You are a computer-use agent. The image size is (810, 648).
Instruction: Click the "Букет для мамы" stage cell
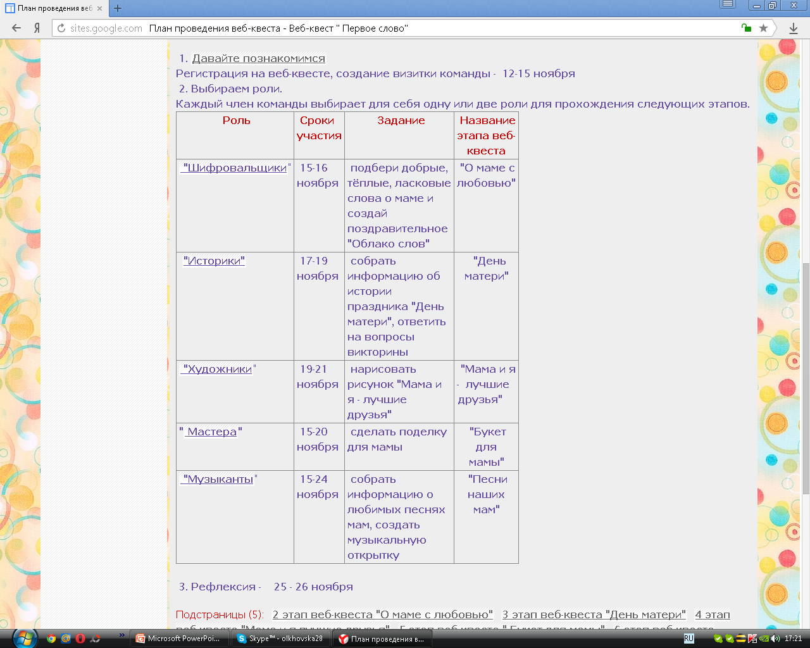pos(486,447)
